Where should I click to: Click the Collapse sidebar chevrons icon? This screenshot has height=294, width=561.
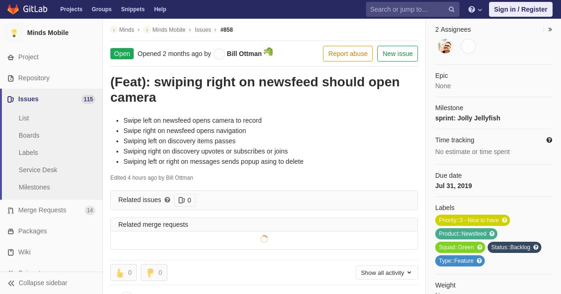pyautogui.click(x=11, y=283)
